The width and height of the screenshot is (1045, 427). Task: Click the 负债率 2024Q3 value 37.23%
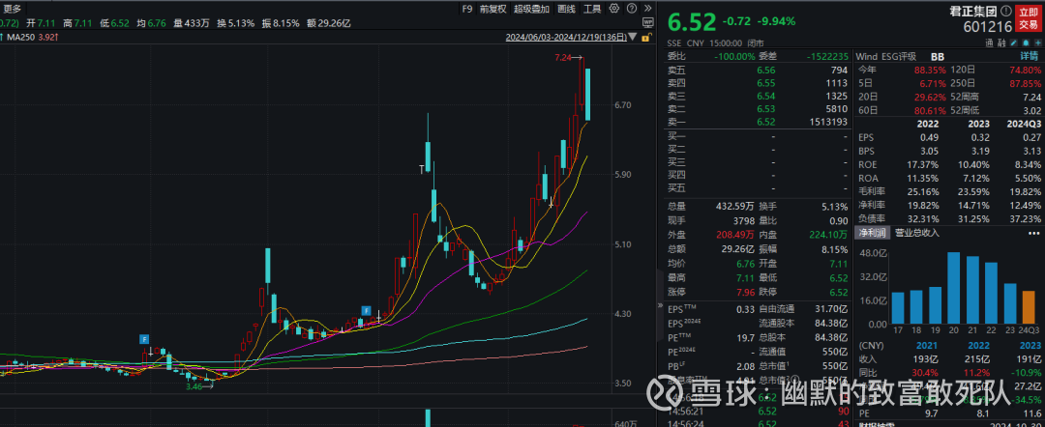[x=1026, y=218]
